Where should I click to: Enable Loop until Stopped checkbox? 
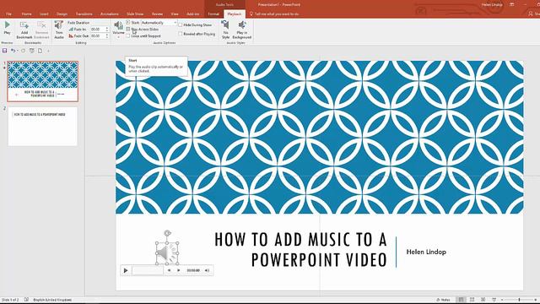coord(128,35)
